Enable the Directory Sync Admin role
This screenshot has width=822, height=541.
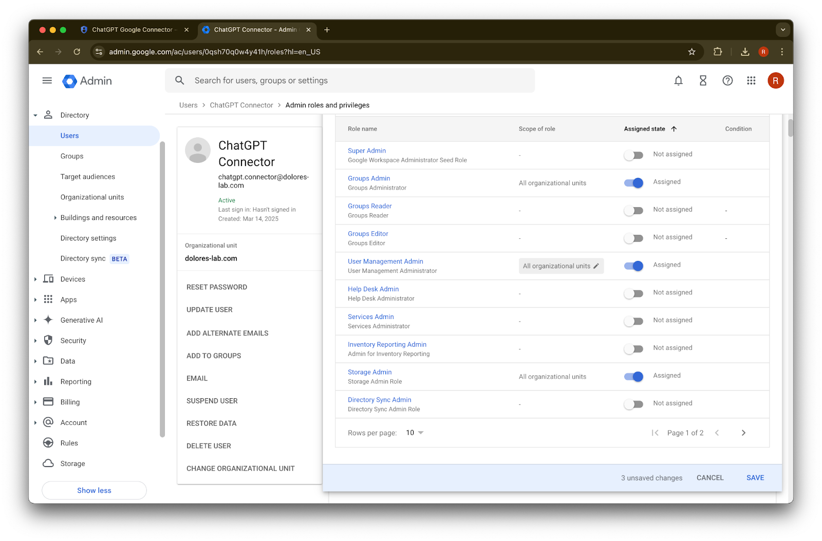pyautogui.click(x=633, y=404)
